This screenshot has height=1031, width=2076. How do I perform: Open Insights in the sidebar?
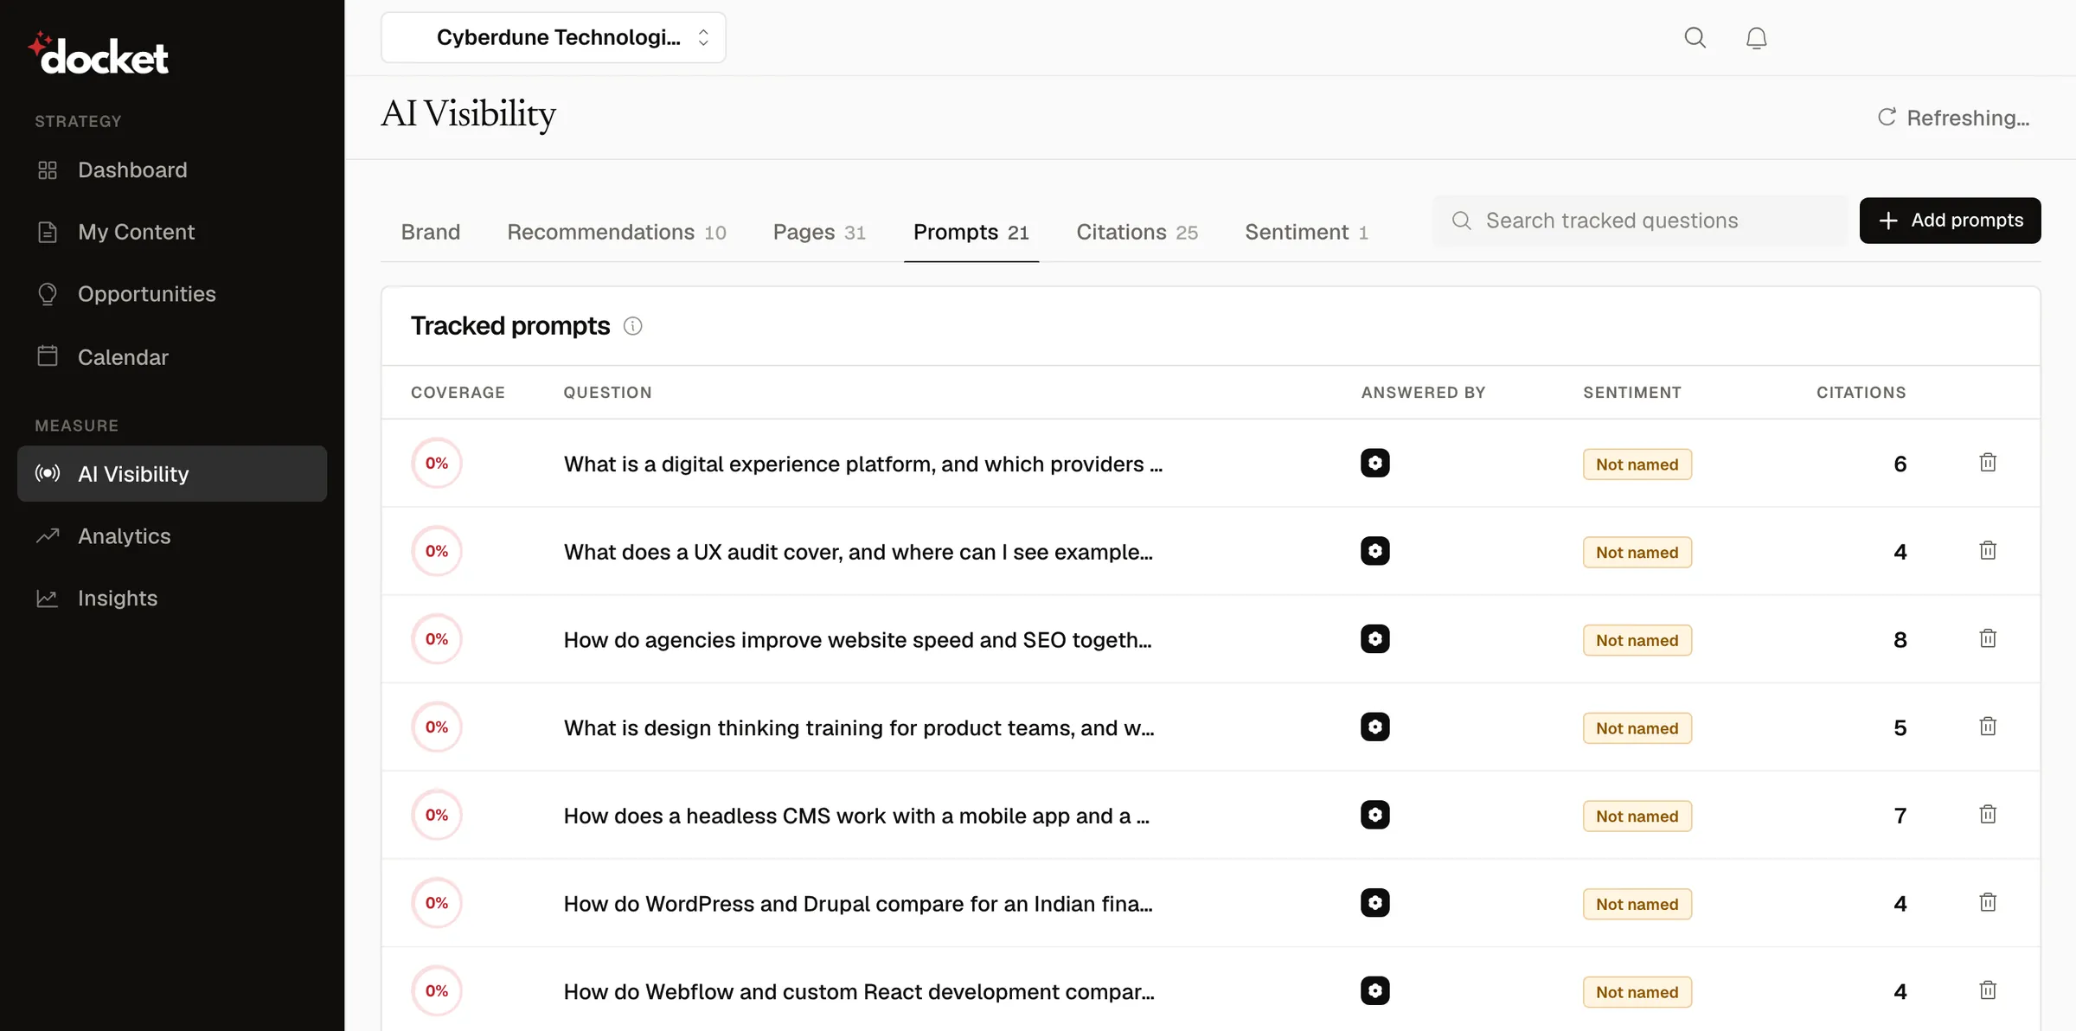tap(171, 599)
